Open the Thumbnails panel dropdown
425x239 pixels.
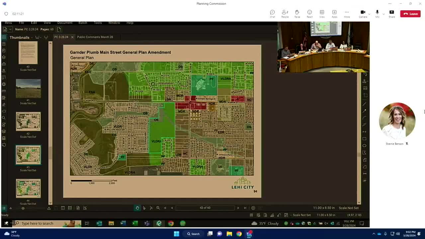click(x=32, y=38)
